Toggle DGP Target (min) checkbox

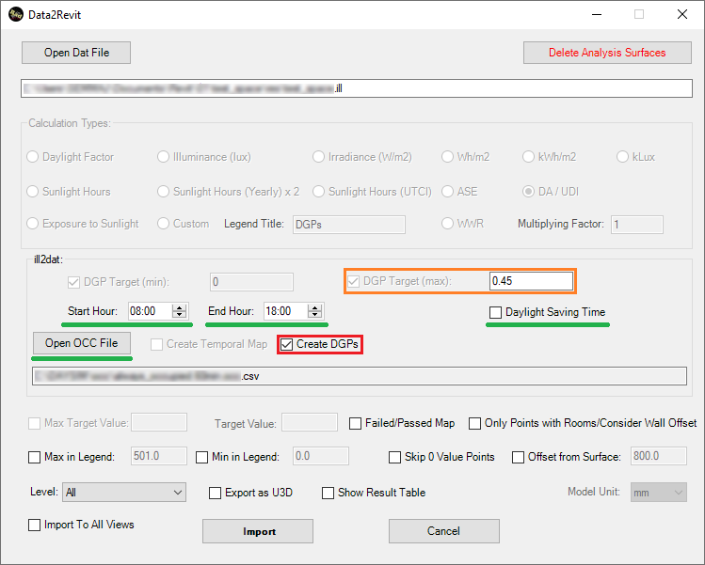tap(73, 282)
